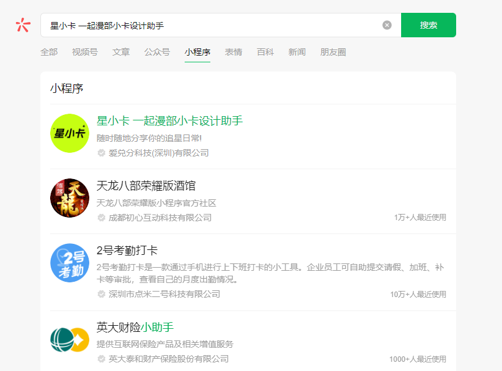Switch to the 视频号 tab
Viewport: 502px width, 371px height.
coord(85,52)
